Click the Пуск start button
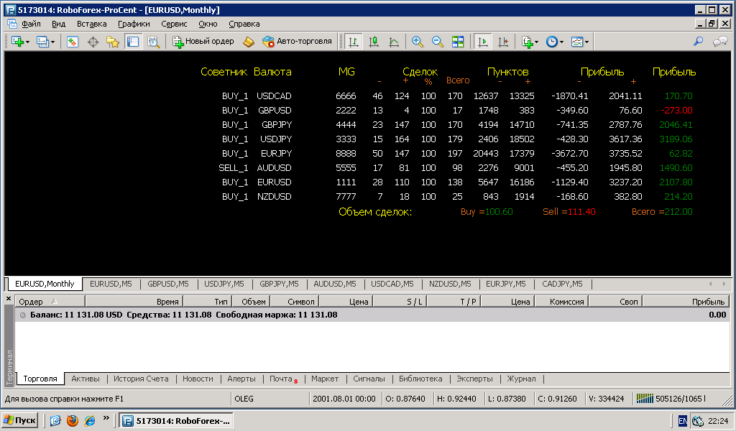The image size is (736, 431). (x=19, y=420)
